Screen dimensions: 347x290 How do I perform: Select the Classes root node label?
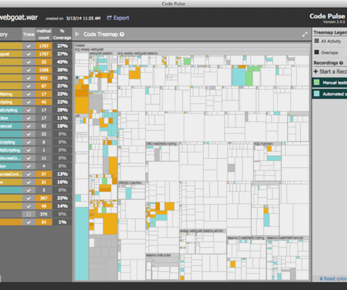point(80,45)
